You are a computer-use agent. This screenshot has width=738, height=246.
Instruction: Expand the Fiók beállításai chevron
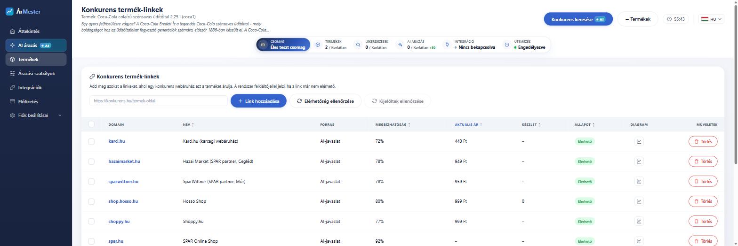pyautogui.click(x=60, y=115)
